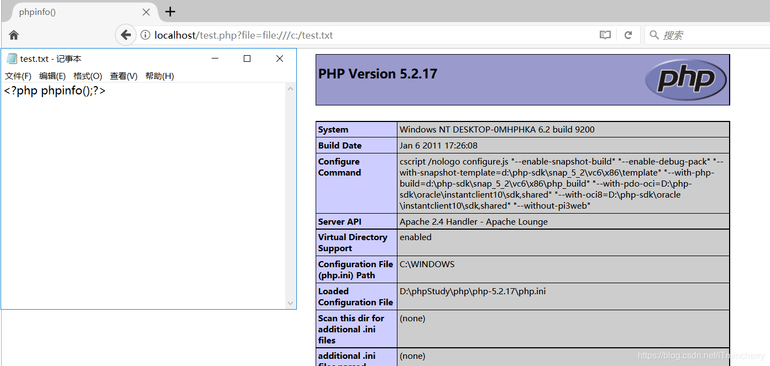Click the 'Build Date' row label
This screenshot has width=770, height=366.
pyautogui.click(x=340, y=146)
